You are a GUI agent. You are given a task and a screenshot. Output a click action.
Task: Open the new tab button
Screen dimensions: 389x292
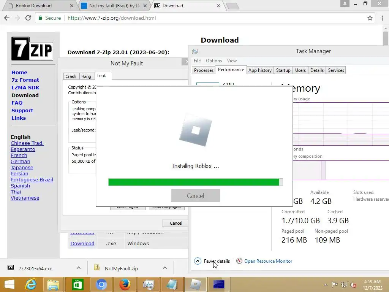click(x=233, y=6)
